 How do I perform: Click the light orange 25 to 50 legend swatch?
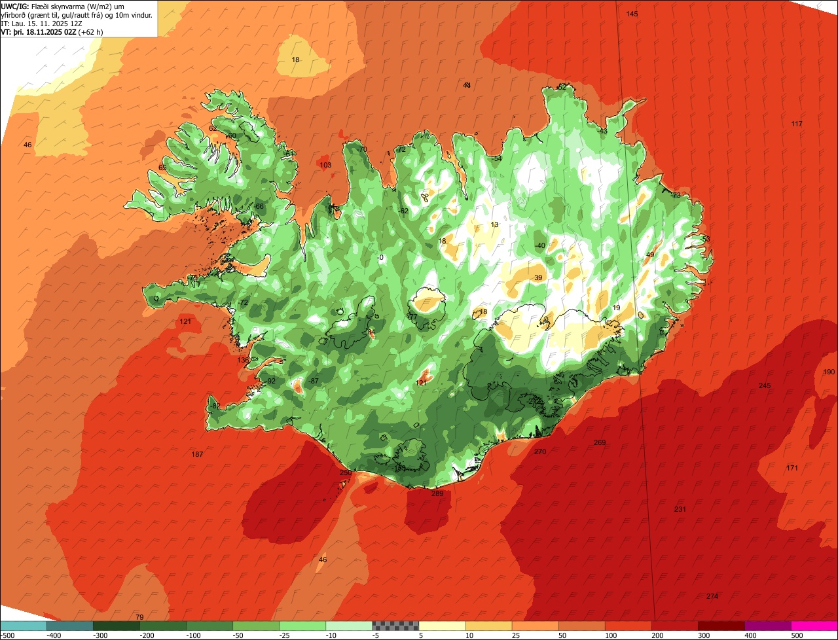coord(535,626)
